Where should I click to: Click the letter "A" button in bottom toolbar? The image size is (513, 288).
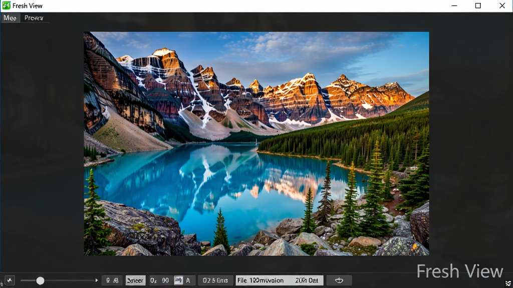click(188, 280)
